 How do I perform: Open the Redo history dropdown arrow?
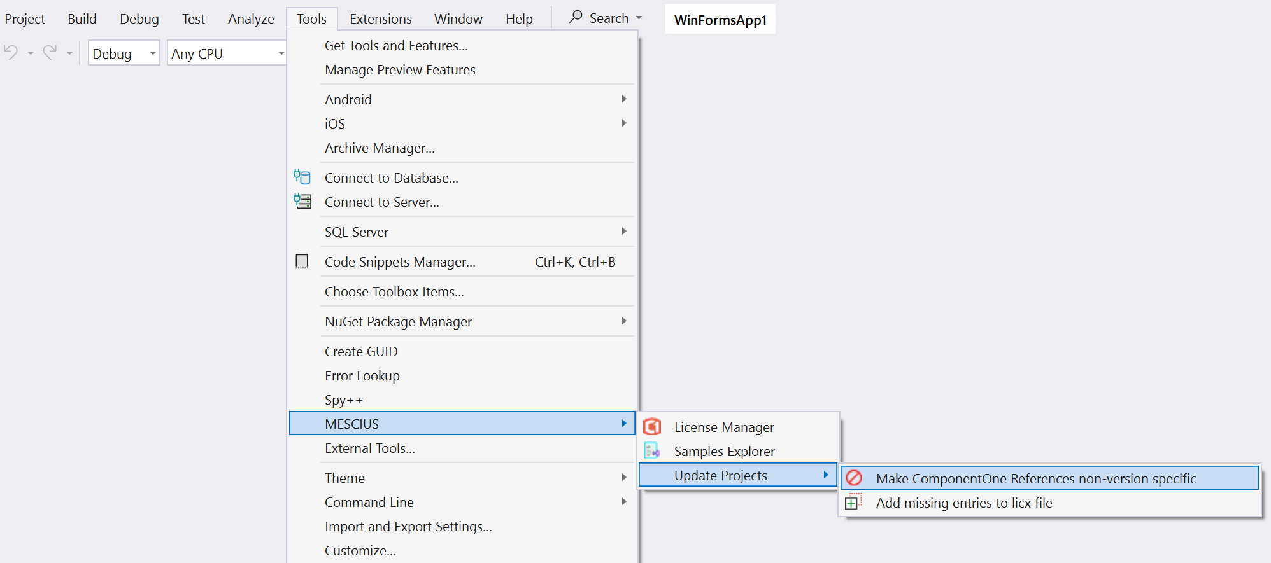pos(69,53)
